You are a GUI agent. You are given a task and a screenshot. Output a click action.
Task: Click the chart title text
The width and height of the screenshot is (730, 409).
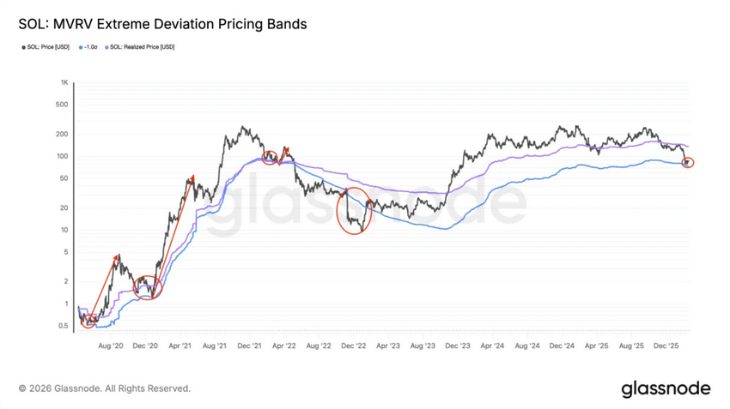162,24
